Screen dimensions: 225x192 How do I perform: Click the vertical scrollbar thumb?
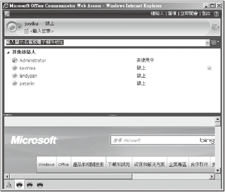(217, 124)
